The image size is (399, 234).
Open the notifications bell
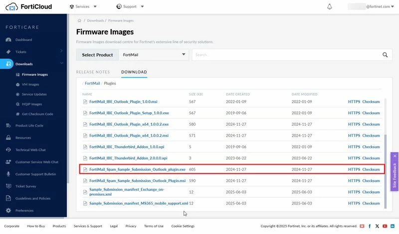click(329, 6)
